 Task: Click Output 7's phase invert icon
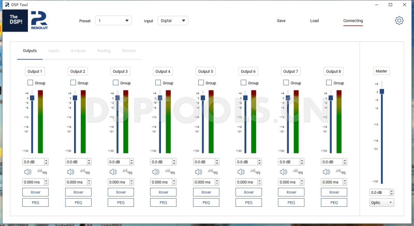coord(297,172)
